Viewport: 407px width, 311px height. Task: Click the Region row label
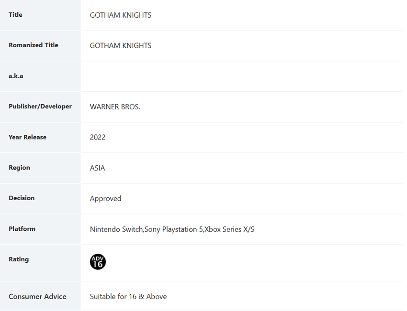point(19,168)
